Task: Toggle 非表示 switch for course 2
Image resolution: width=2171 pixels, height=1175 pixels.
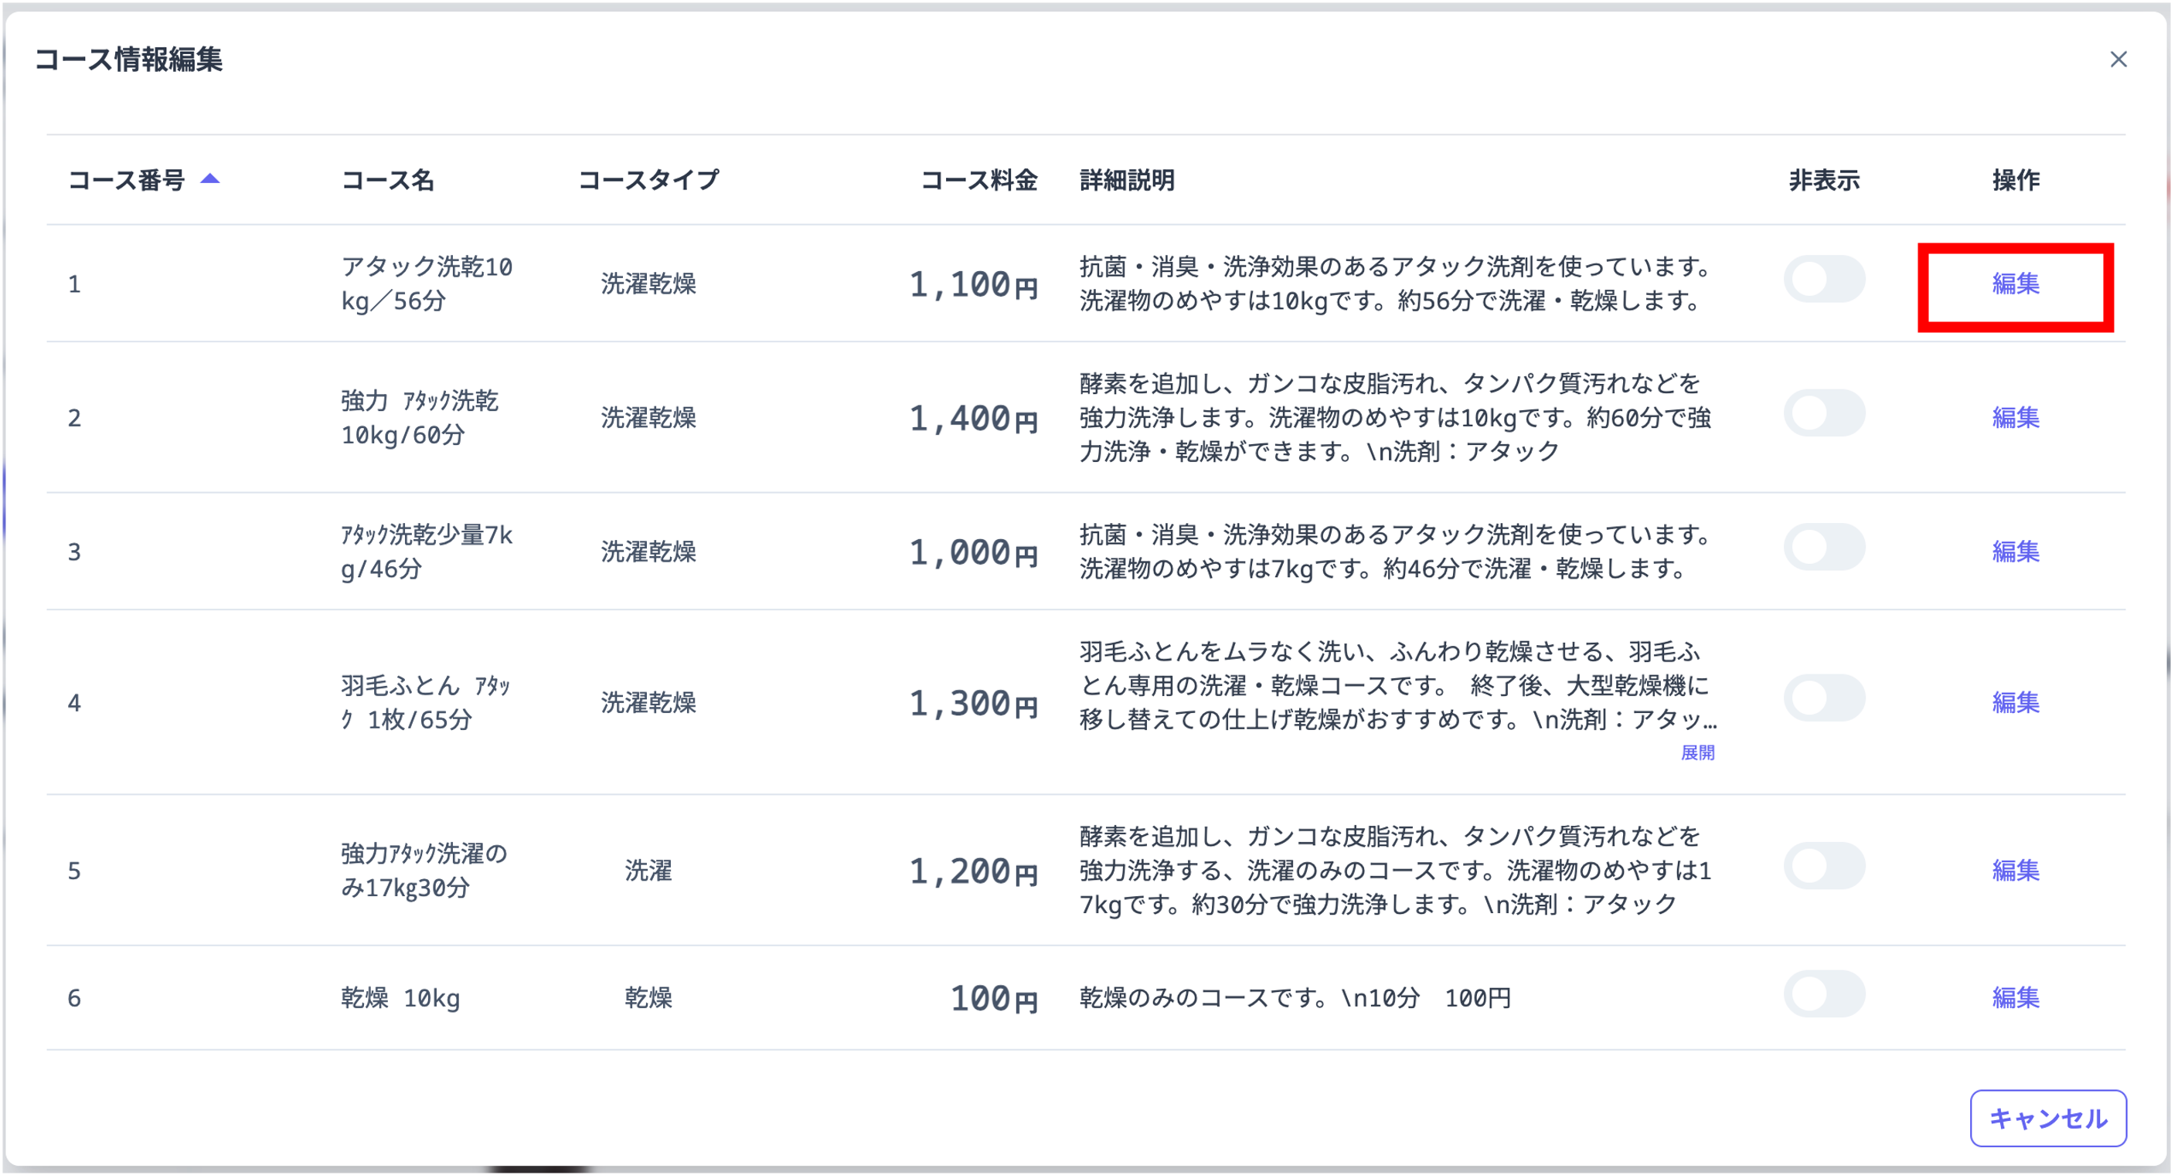Action: (1824, 413)
